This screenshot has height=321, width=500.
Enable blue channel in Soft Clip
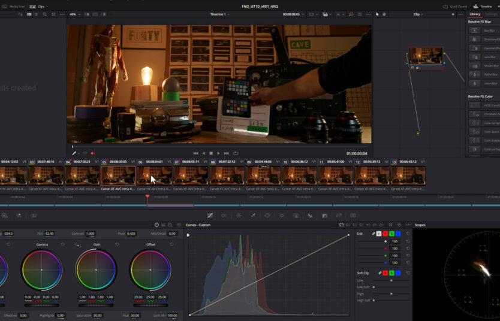(398, 273)
